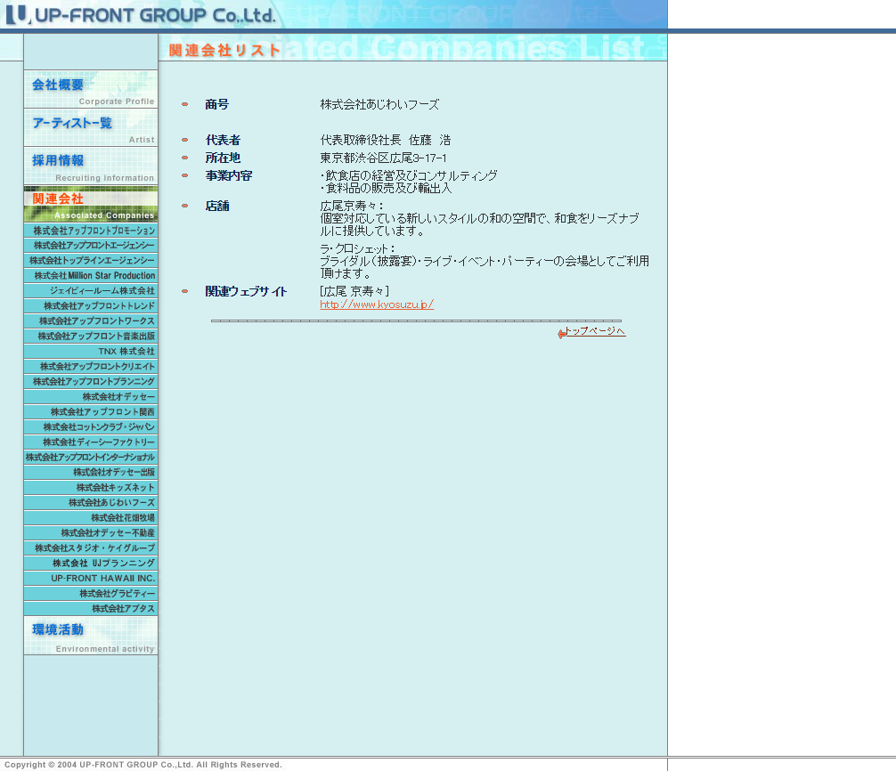
Task: Open TNX 株式会社 page
Action: click(x=91, y=352)
